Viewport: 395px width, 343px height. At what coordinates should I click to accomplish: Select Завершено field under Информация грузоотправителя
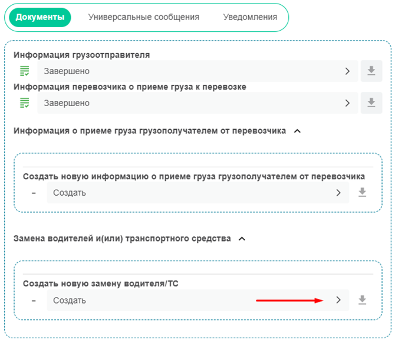(189, 71)
